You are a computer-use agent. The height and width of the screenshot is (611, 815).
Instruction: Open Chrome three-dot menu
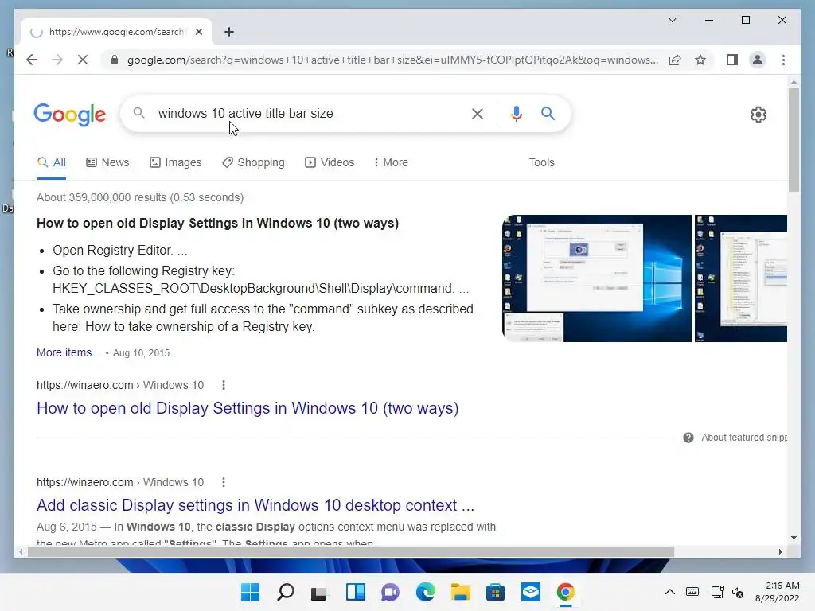click(x=783, y=60)
